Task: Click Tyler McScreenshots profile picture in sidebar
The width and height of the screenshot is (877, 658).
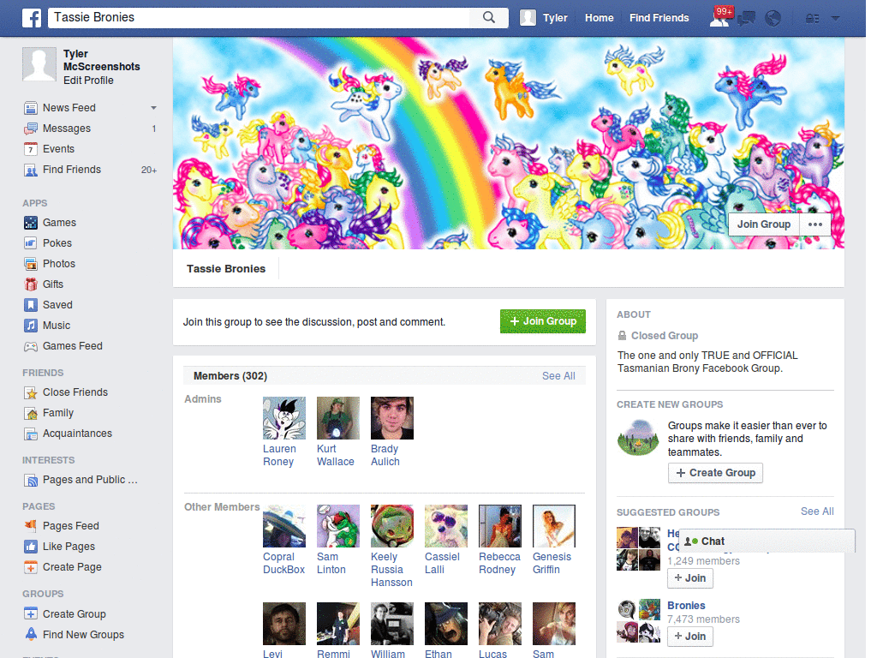Action: coord(39,64)
